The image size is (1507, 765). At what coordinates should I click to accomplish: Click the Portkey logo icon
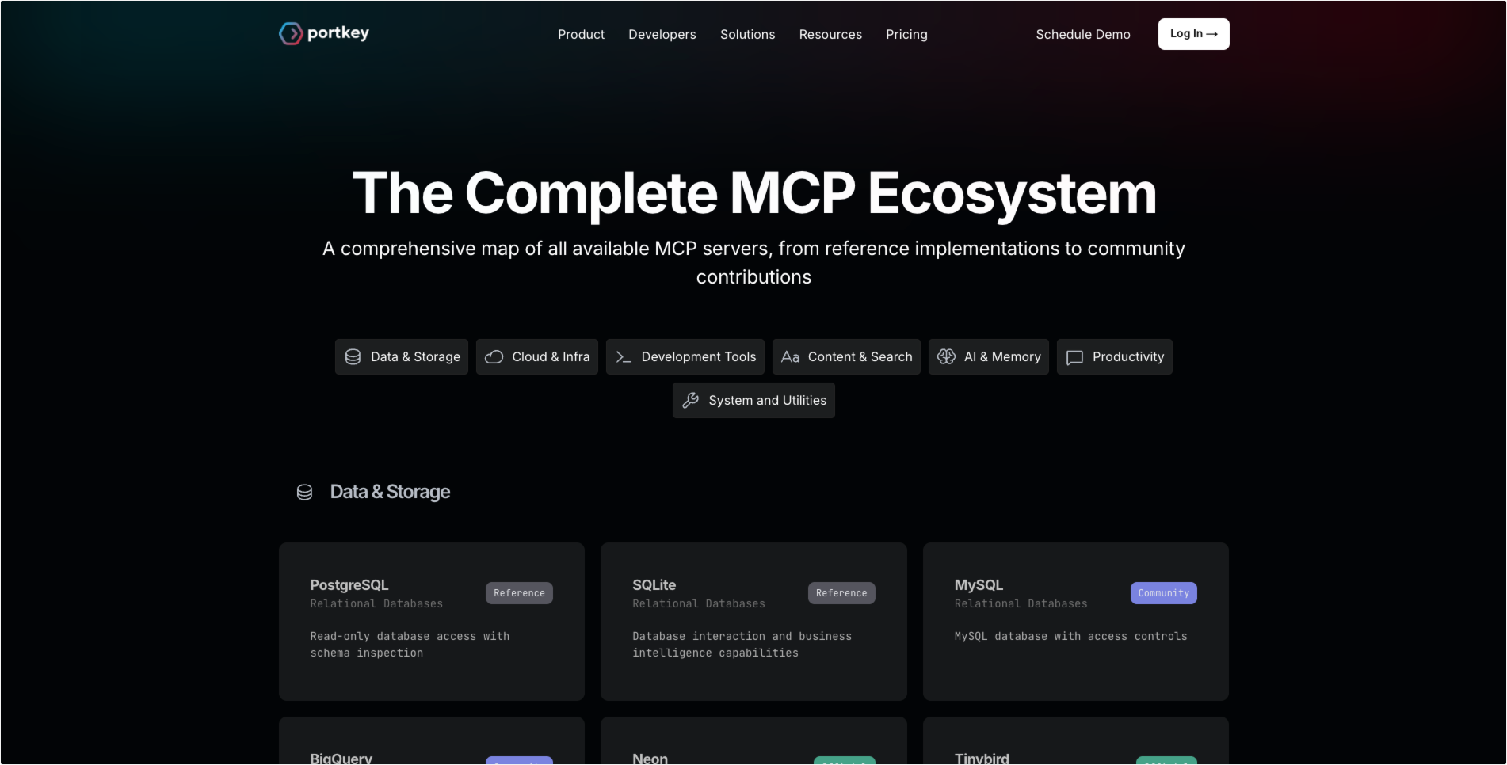point(291,33)
